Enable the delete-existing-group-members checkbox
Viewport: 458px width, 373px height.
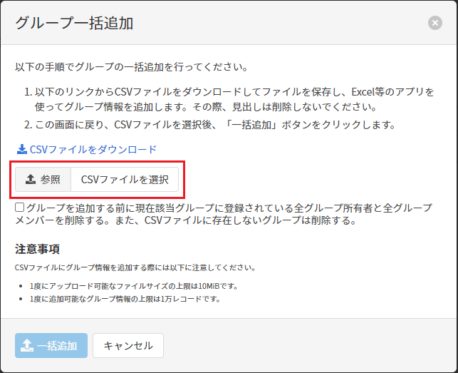pyautogui.click(x=20, y=208)
